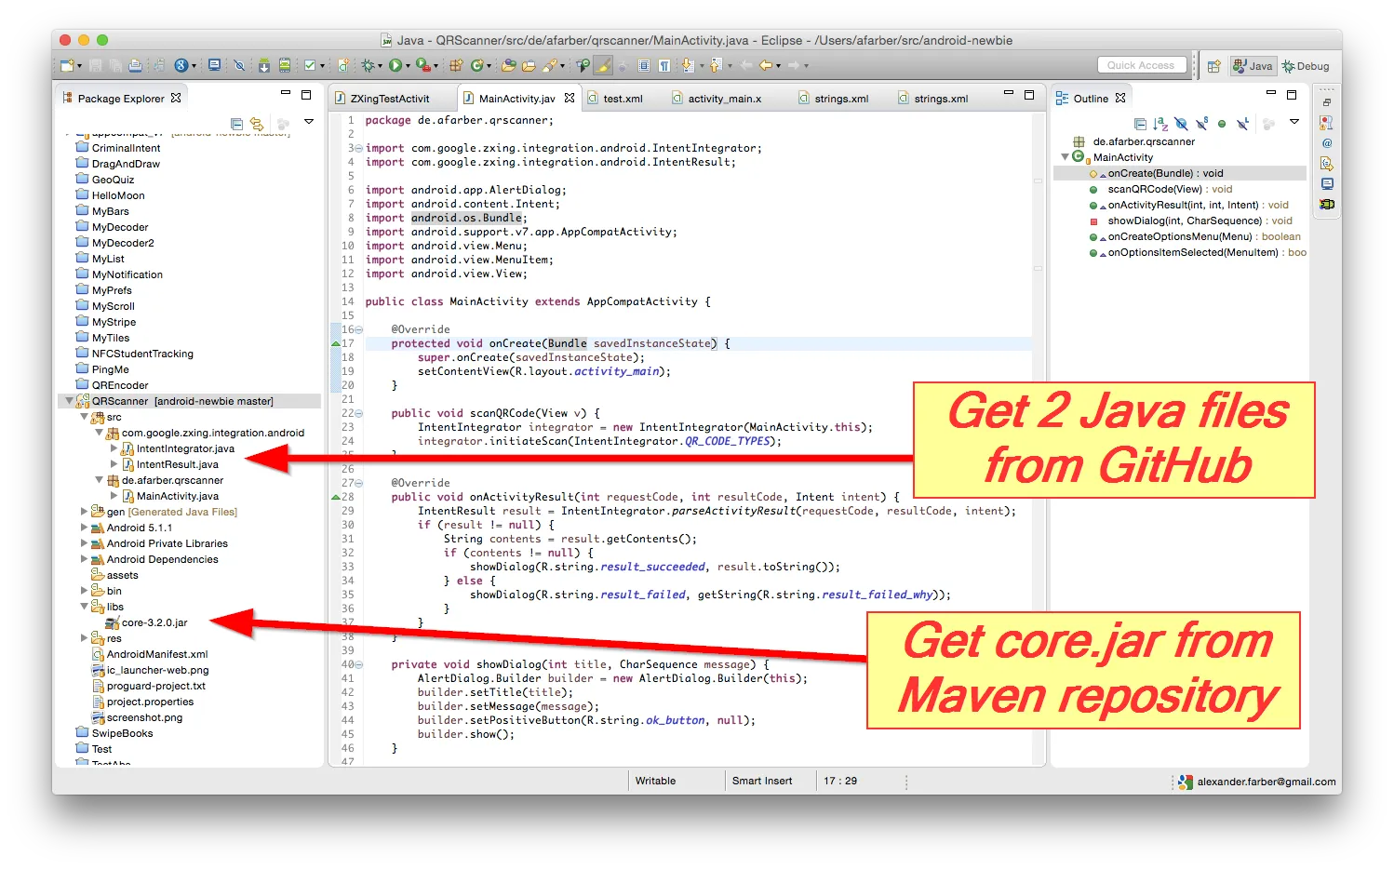Toggle Show Whitespace Characters pilcrow icon

pos(664,65)
